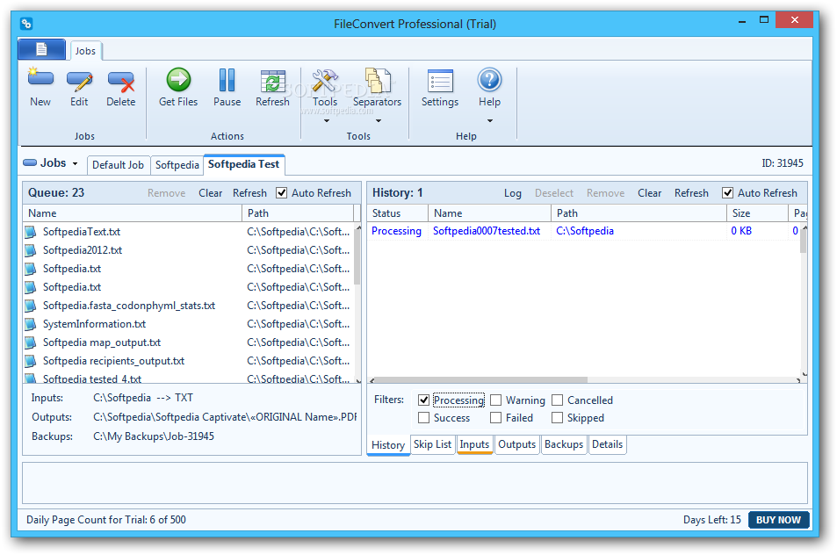The height and width of the screenshot is (555, 837).
Task: Click the BUY NOW button
Action: [778, 520]
